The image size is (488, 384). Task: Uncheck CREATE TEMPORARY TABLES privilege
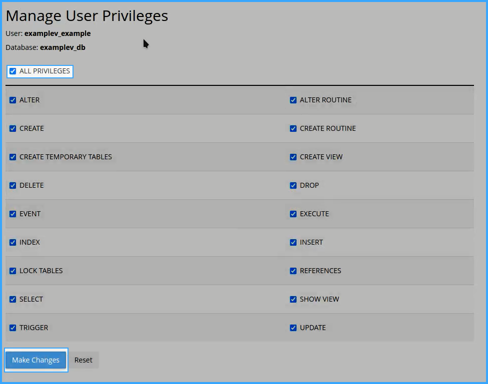tap(13, 157)
